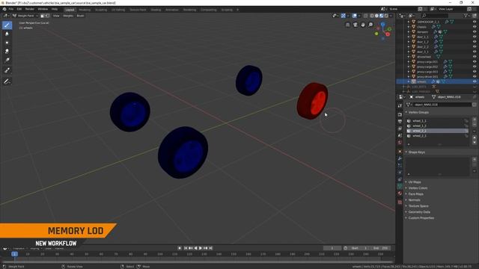Toggle camera view gizmo button
The width and height of the screenshot is (479, 269).
point(356,25)
